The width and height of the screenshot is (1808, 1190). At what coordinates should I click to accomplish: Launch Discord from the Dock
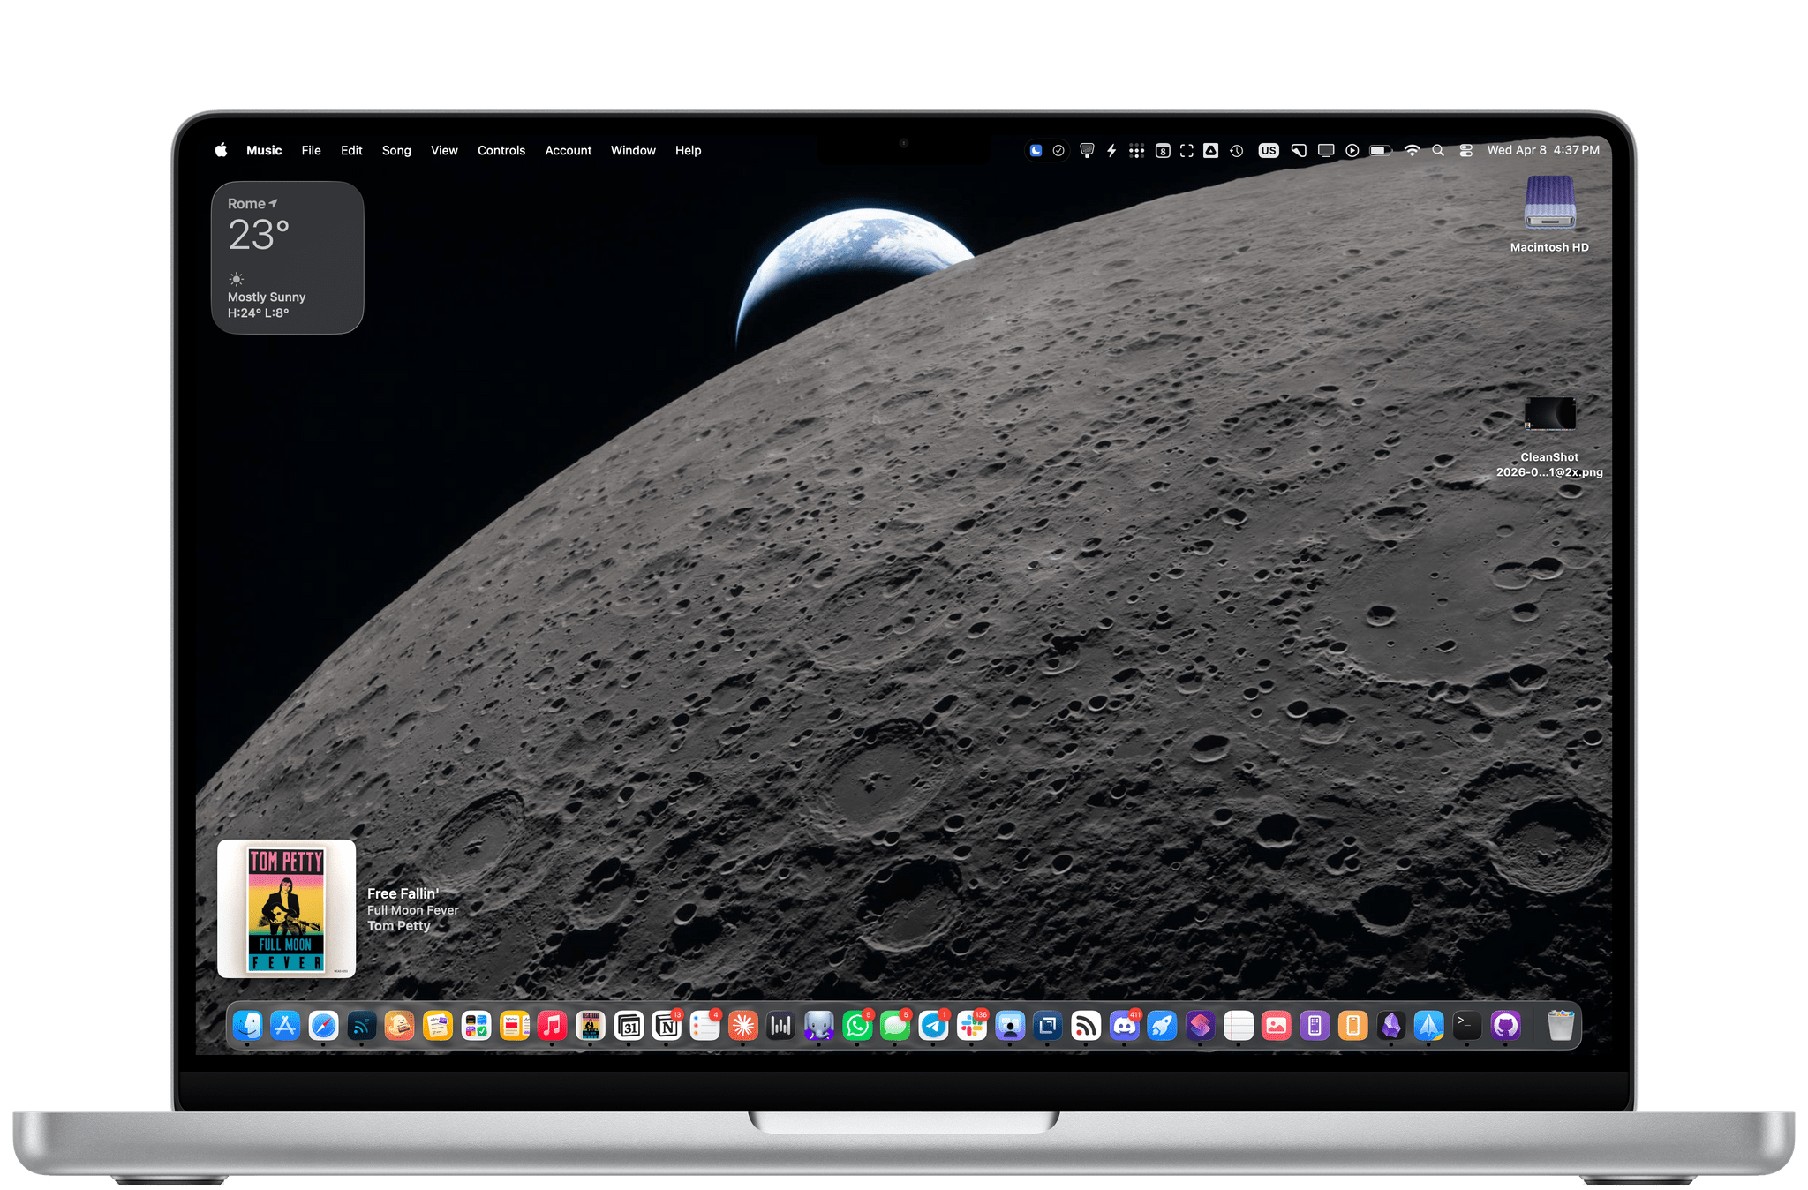click(x=1124, y=1025)
